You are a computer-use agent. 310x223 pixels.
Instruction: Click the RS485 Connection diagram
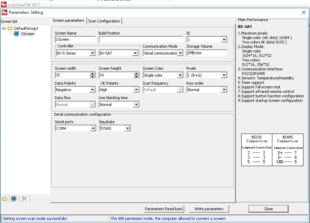point(288,150)
